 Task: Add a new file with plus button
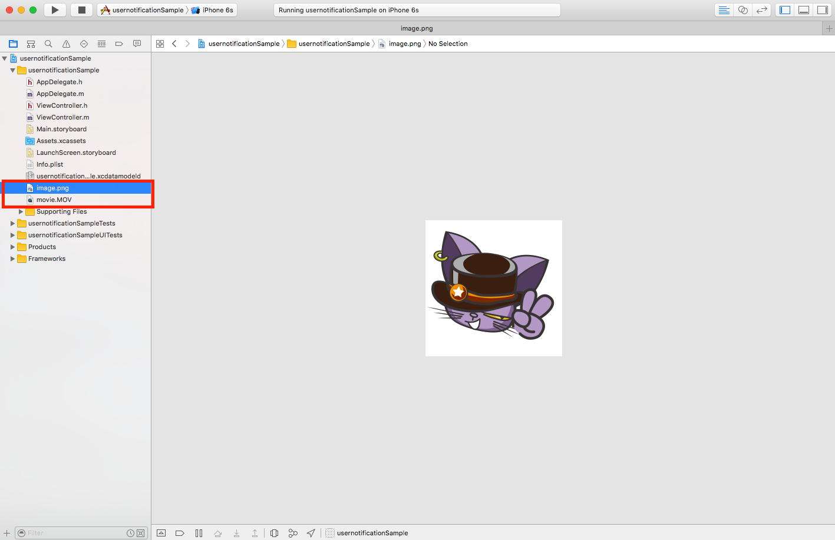point(6,533)
